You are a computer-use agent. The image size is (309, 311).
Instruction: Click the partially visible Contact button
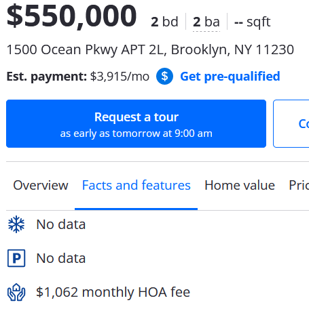click(x=291, y=123)
